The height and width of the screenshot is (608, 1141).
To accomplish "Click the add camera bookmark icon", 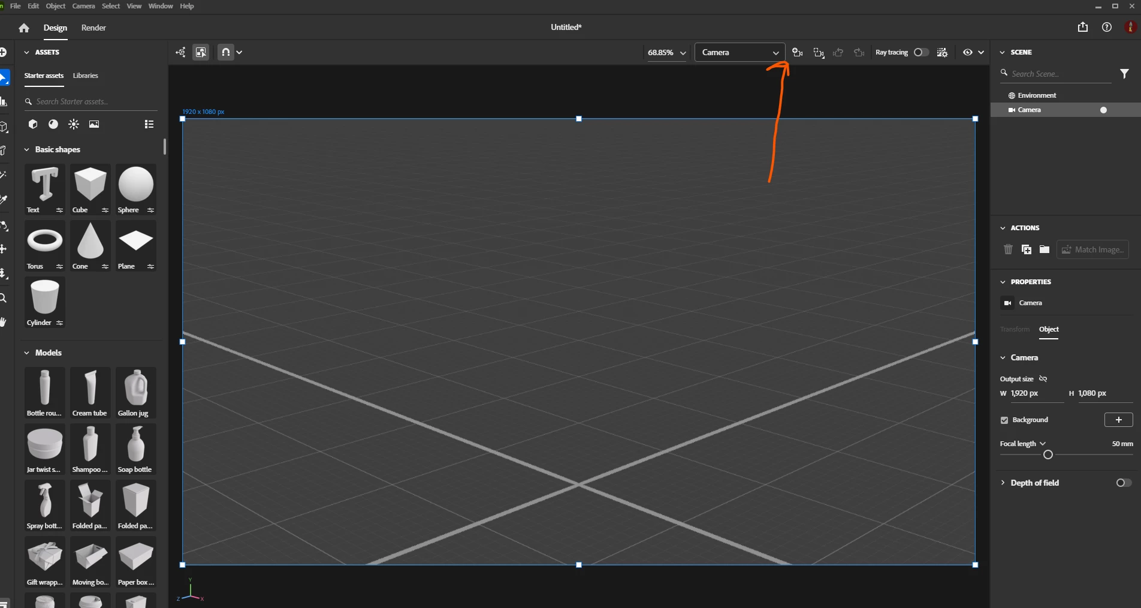I will (x=797, y=52).
